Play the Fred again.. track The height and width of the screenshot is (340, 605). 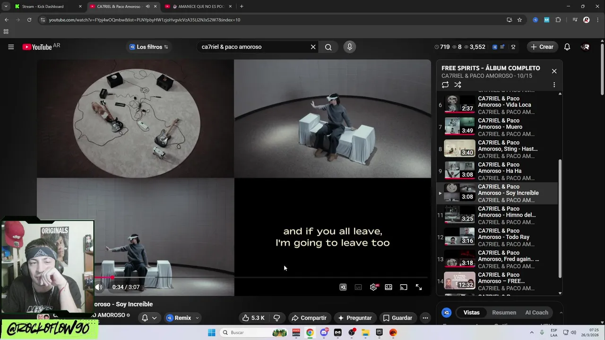(497, 259)
